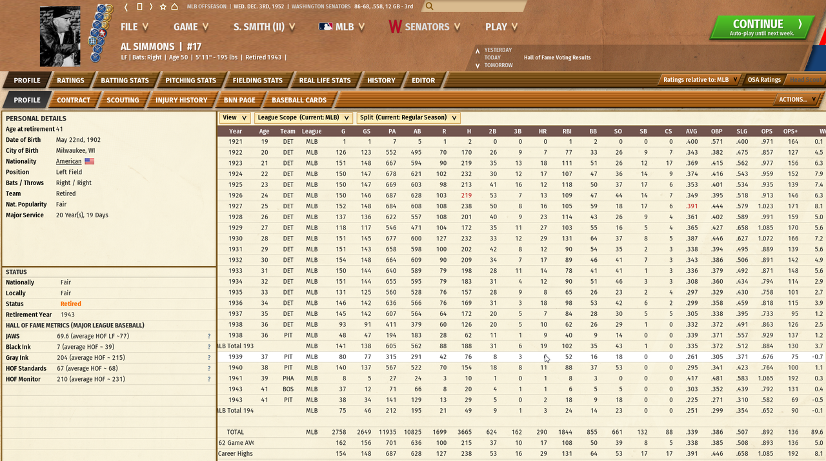
Task: Select the 1941 PHA season row
Action: (521, 378)
